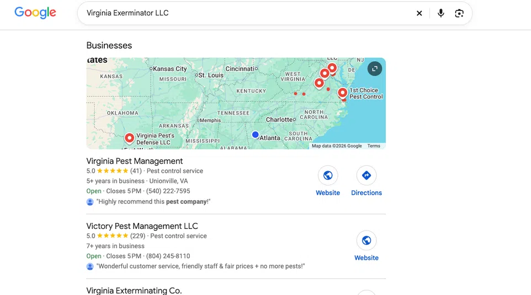Get directions to Virginia Pest Management
Image resolution: width=531 pixels, height=295 pixels.
click(367, 176)
